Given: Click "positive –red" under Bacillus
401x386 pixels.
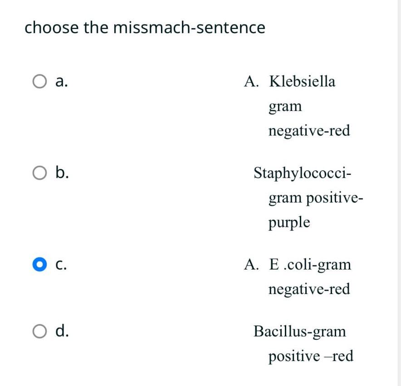Looking at the screenshot, I should click(x=311, y=357).
